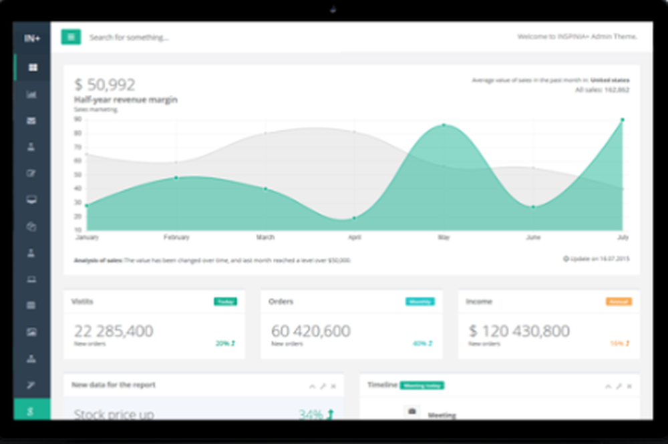Viewport: 668px width, 444px height.
Task: Open the Dashboards grid icon in sidebar
Action: click(33, 67)
